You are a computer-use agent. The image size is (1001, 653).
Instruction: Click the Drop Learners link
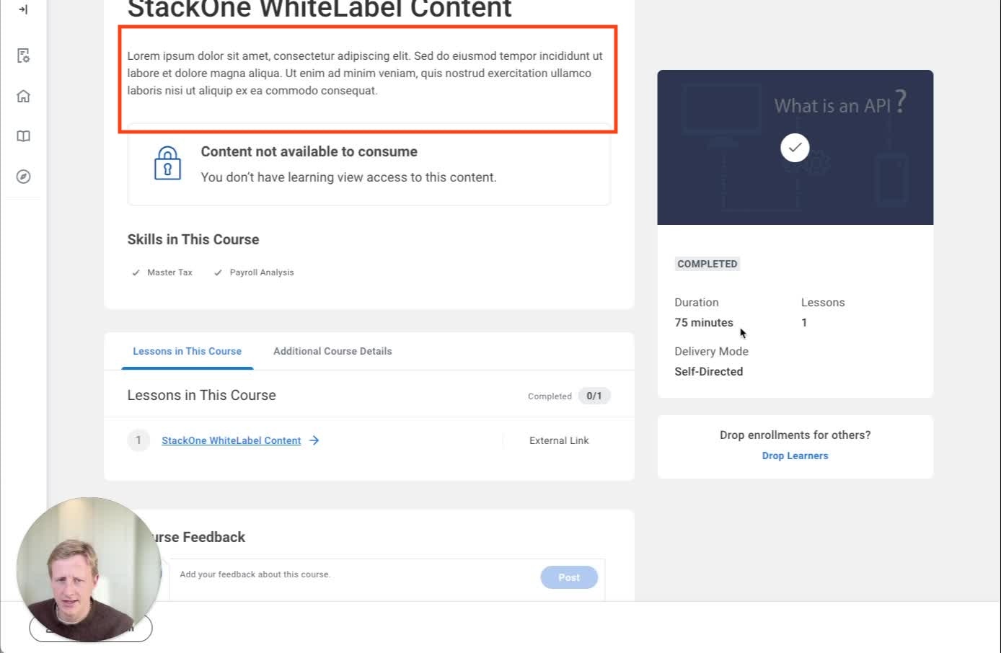click(795, 456)
